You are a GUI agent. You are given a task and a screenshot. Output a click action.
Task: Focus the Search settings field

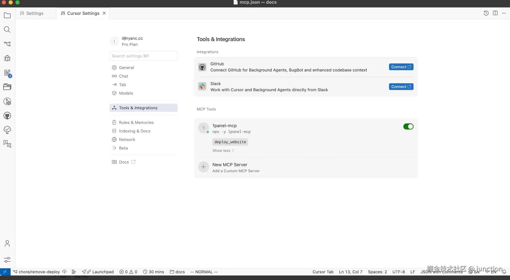(144, 56)
